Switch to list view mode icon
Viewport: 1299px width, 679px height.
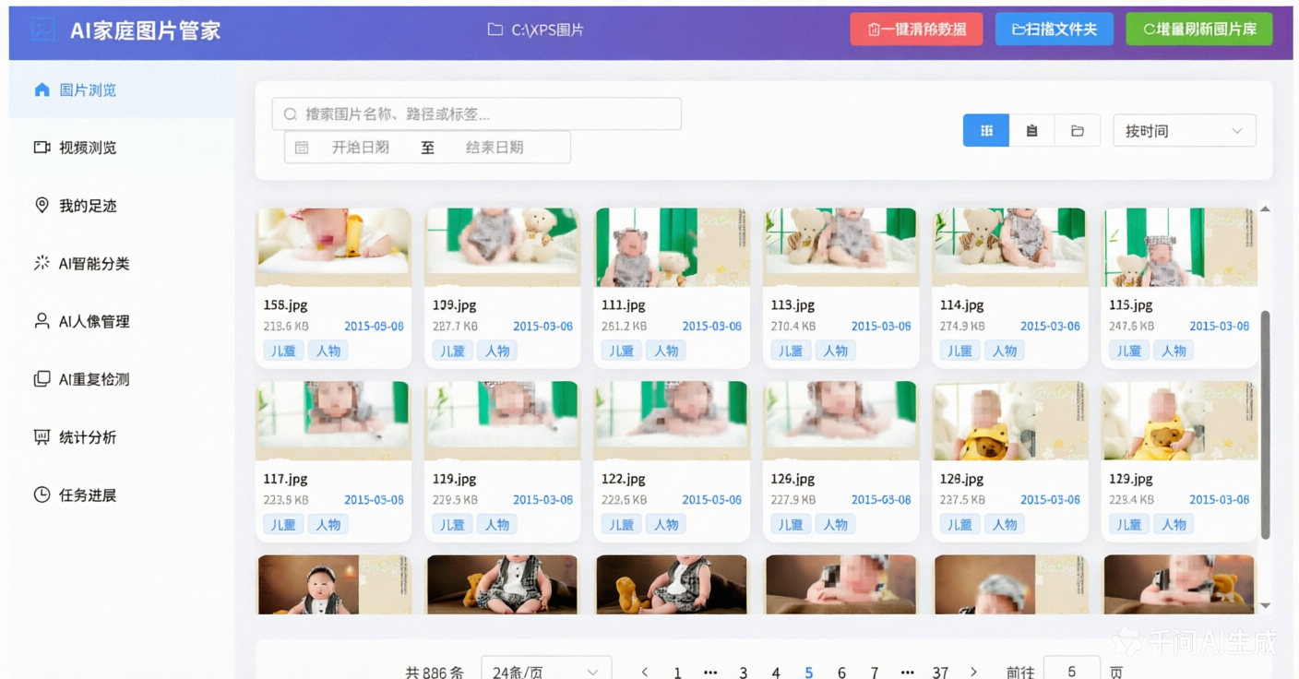tap(1032, 130)
